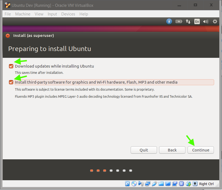Open the Help menu

pyautogui.click(x=84, y=14)
